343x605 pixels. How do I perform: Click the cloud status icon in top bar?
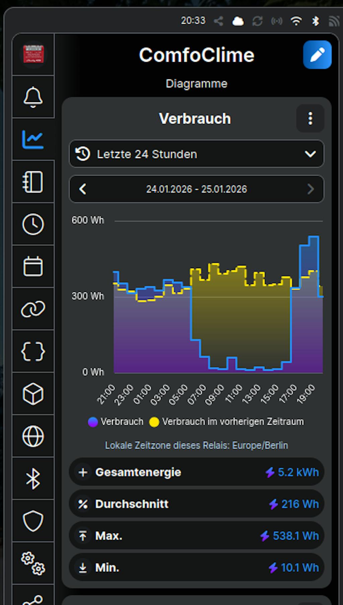coord(238,21)
